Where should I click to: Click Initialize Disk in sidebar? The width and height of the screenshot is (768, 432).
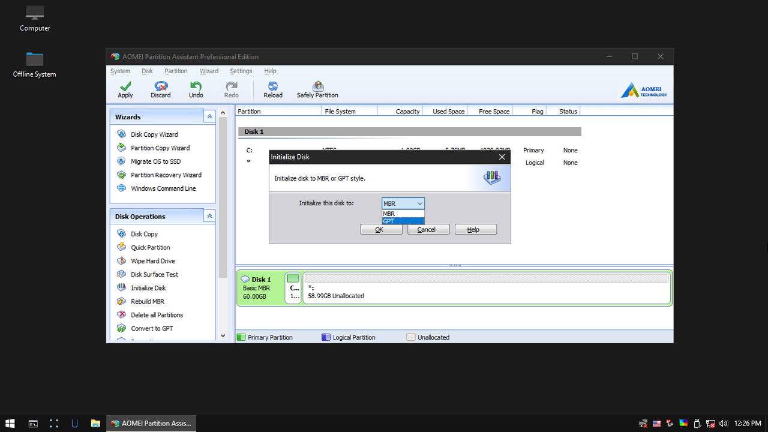148,288
